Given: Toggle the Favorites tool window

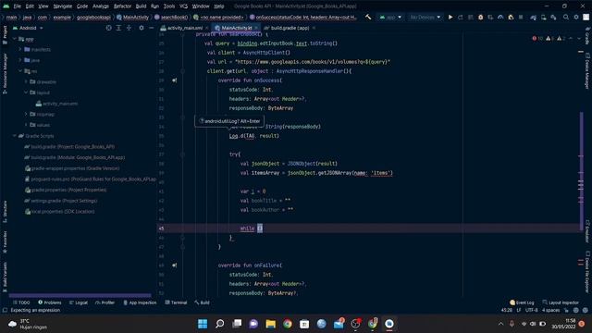Looking at the screenshot, I should coord(5,242).
